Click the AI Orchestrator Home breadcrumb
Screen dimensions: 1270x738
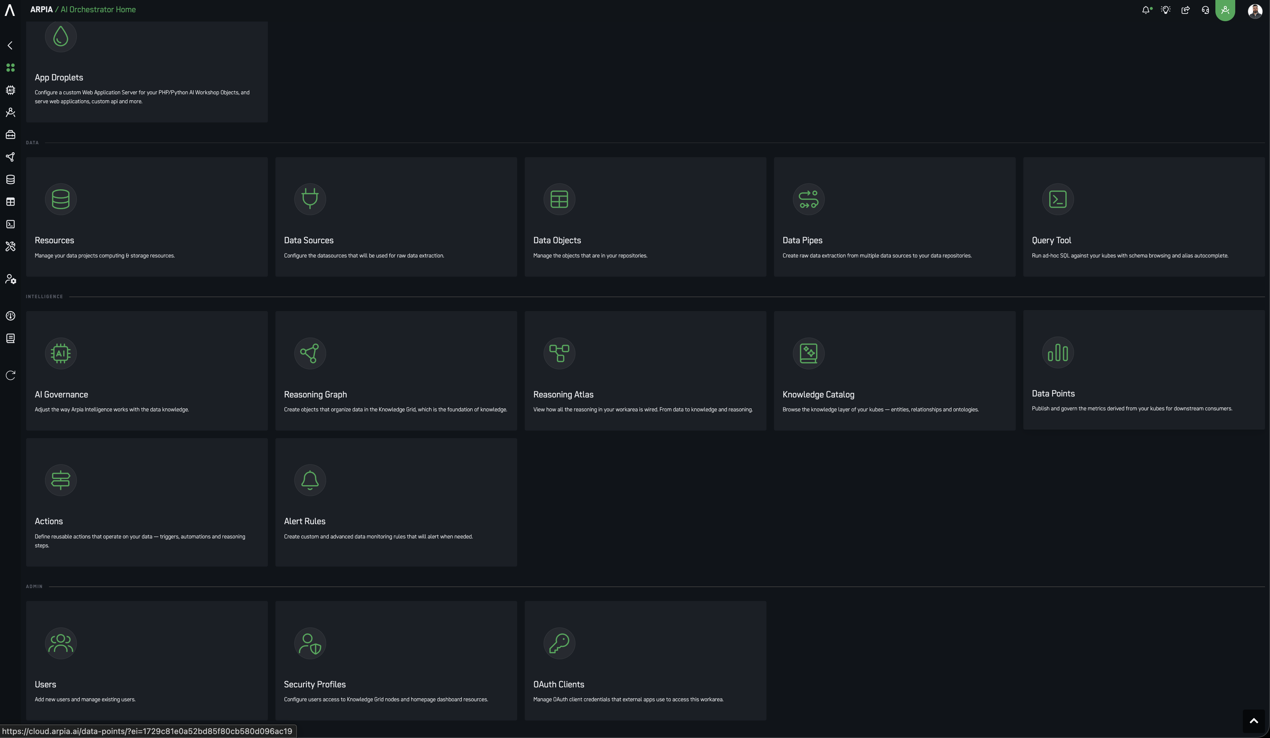98,10
